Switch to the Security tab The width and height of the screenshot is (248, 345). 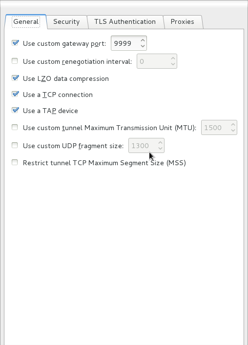tap(66, 22)
